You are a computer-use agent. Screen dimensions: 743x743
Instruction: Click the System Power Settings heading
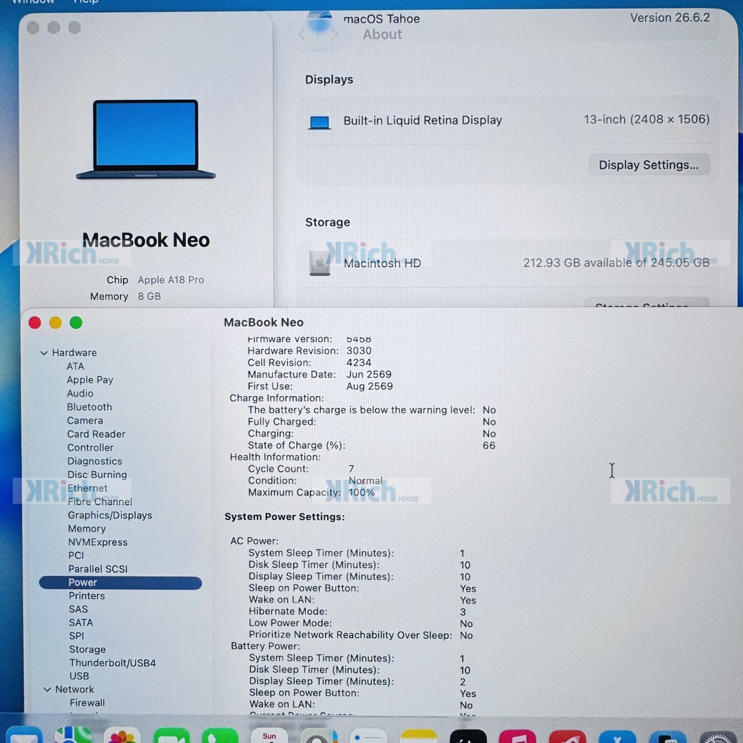coord(284,517)
